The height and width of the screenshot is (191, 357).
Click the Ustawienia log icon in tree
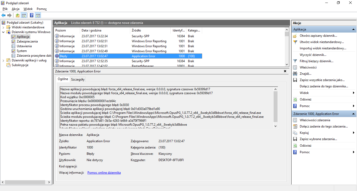pyautogui.click(x=14, y=46)
